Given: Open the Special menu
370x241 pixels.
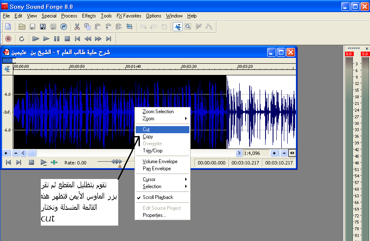Looking at the screenshot, I should (x=49, y=16).
